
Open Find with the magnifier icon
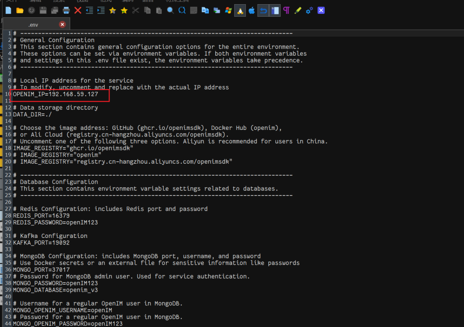pos(171,10)
